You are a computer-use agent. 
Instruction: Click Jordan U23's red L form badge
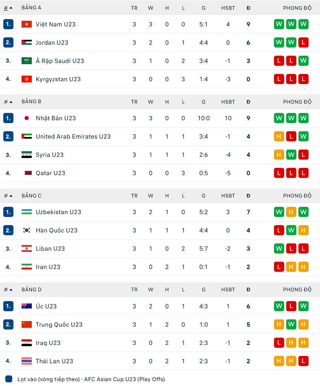[303, 43]
